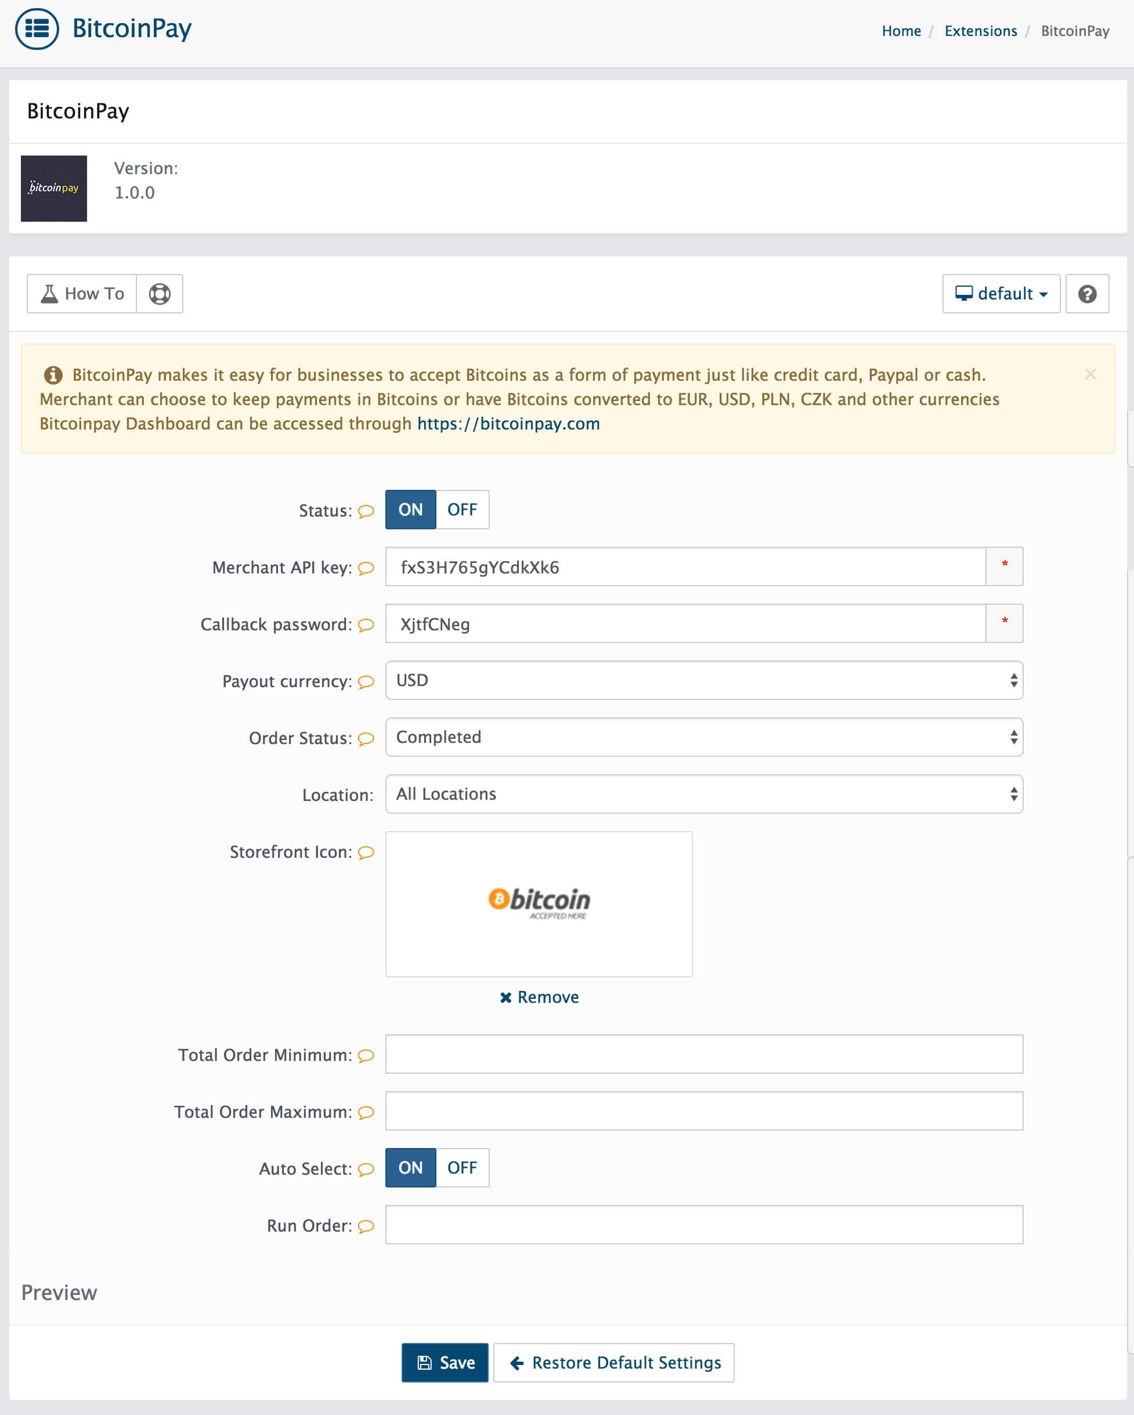Go to Extensions breadcrumb
The image size is (1134, 1415).
980,31
